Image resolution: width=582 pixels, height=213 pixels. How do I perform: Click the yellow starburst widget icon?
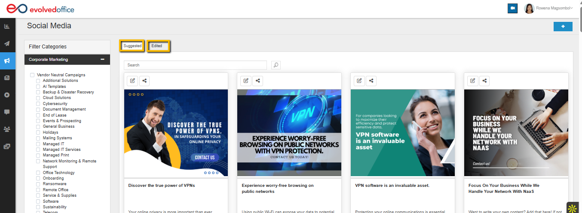[573, 207]
